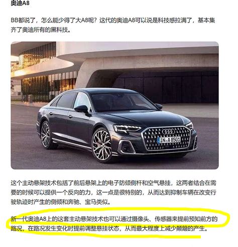The width and height of the screenshot is (238, 247).
Task: Click the car's front windshield
Action: pos(122,102)
